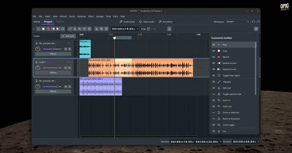Toggle the Snap checkbox

pos(148,29)
